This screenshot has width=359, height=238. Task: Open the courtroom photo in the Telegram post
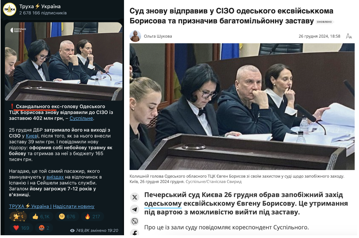click(64, 61)
